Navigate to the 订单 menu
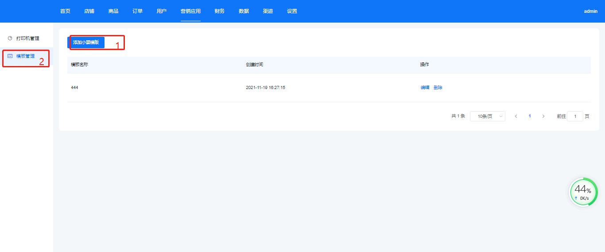The width and height of the screenshot is (605, 252). coord(137,11)
